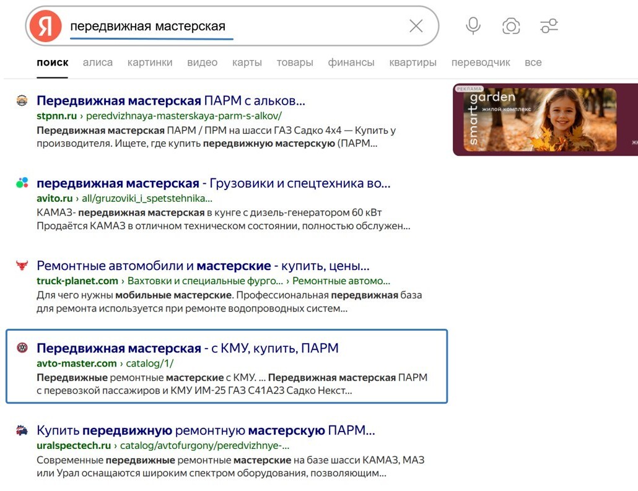Open search filter settings icon
Image resolution: width=638 pixels, height=491 pixels.
548,25
